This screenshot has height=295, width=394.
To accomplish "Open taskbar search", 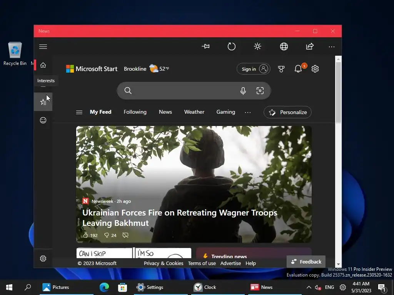I will 28,287.
